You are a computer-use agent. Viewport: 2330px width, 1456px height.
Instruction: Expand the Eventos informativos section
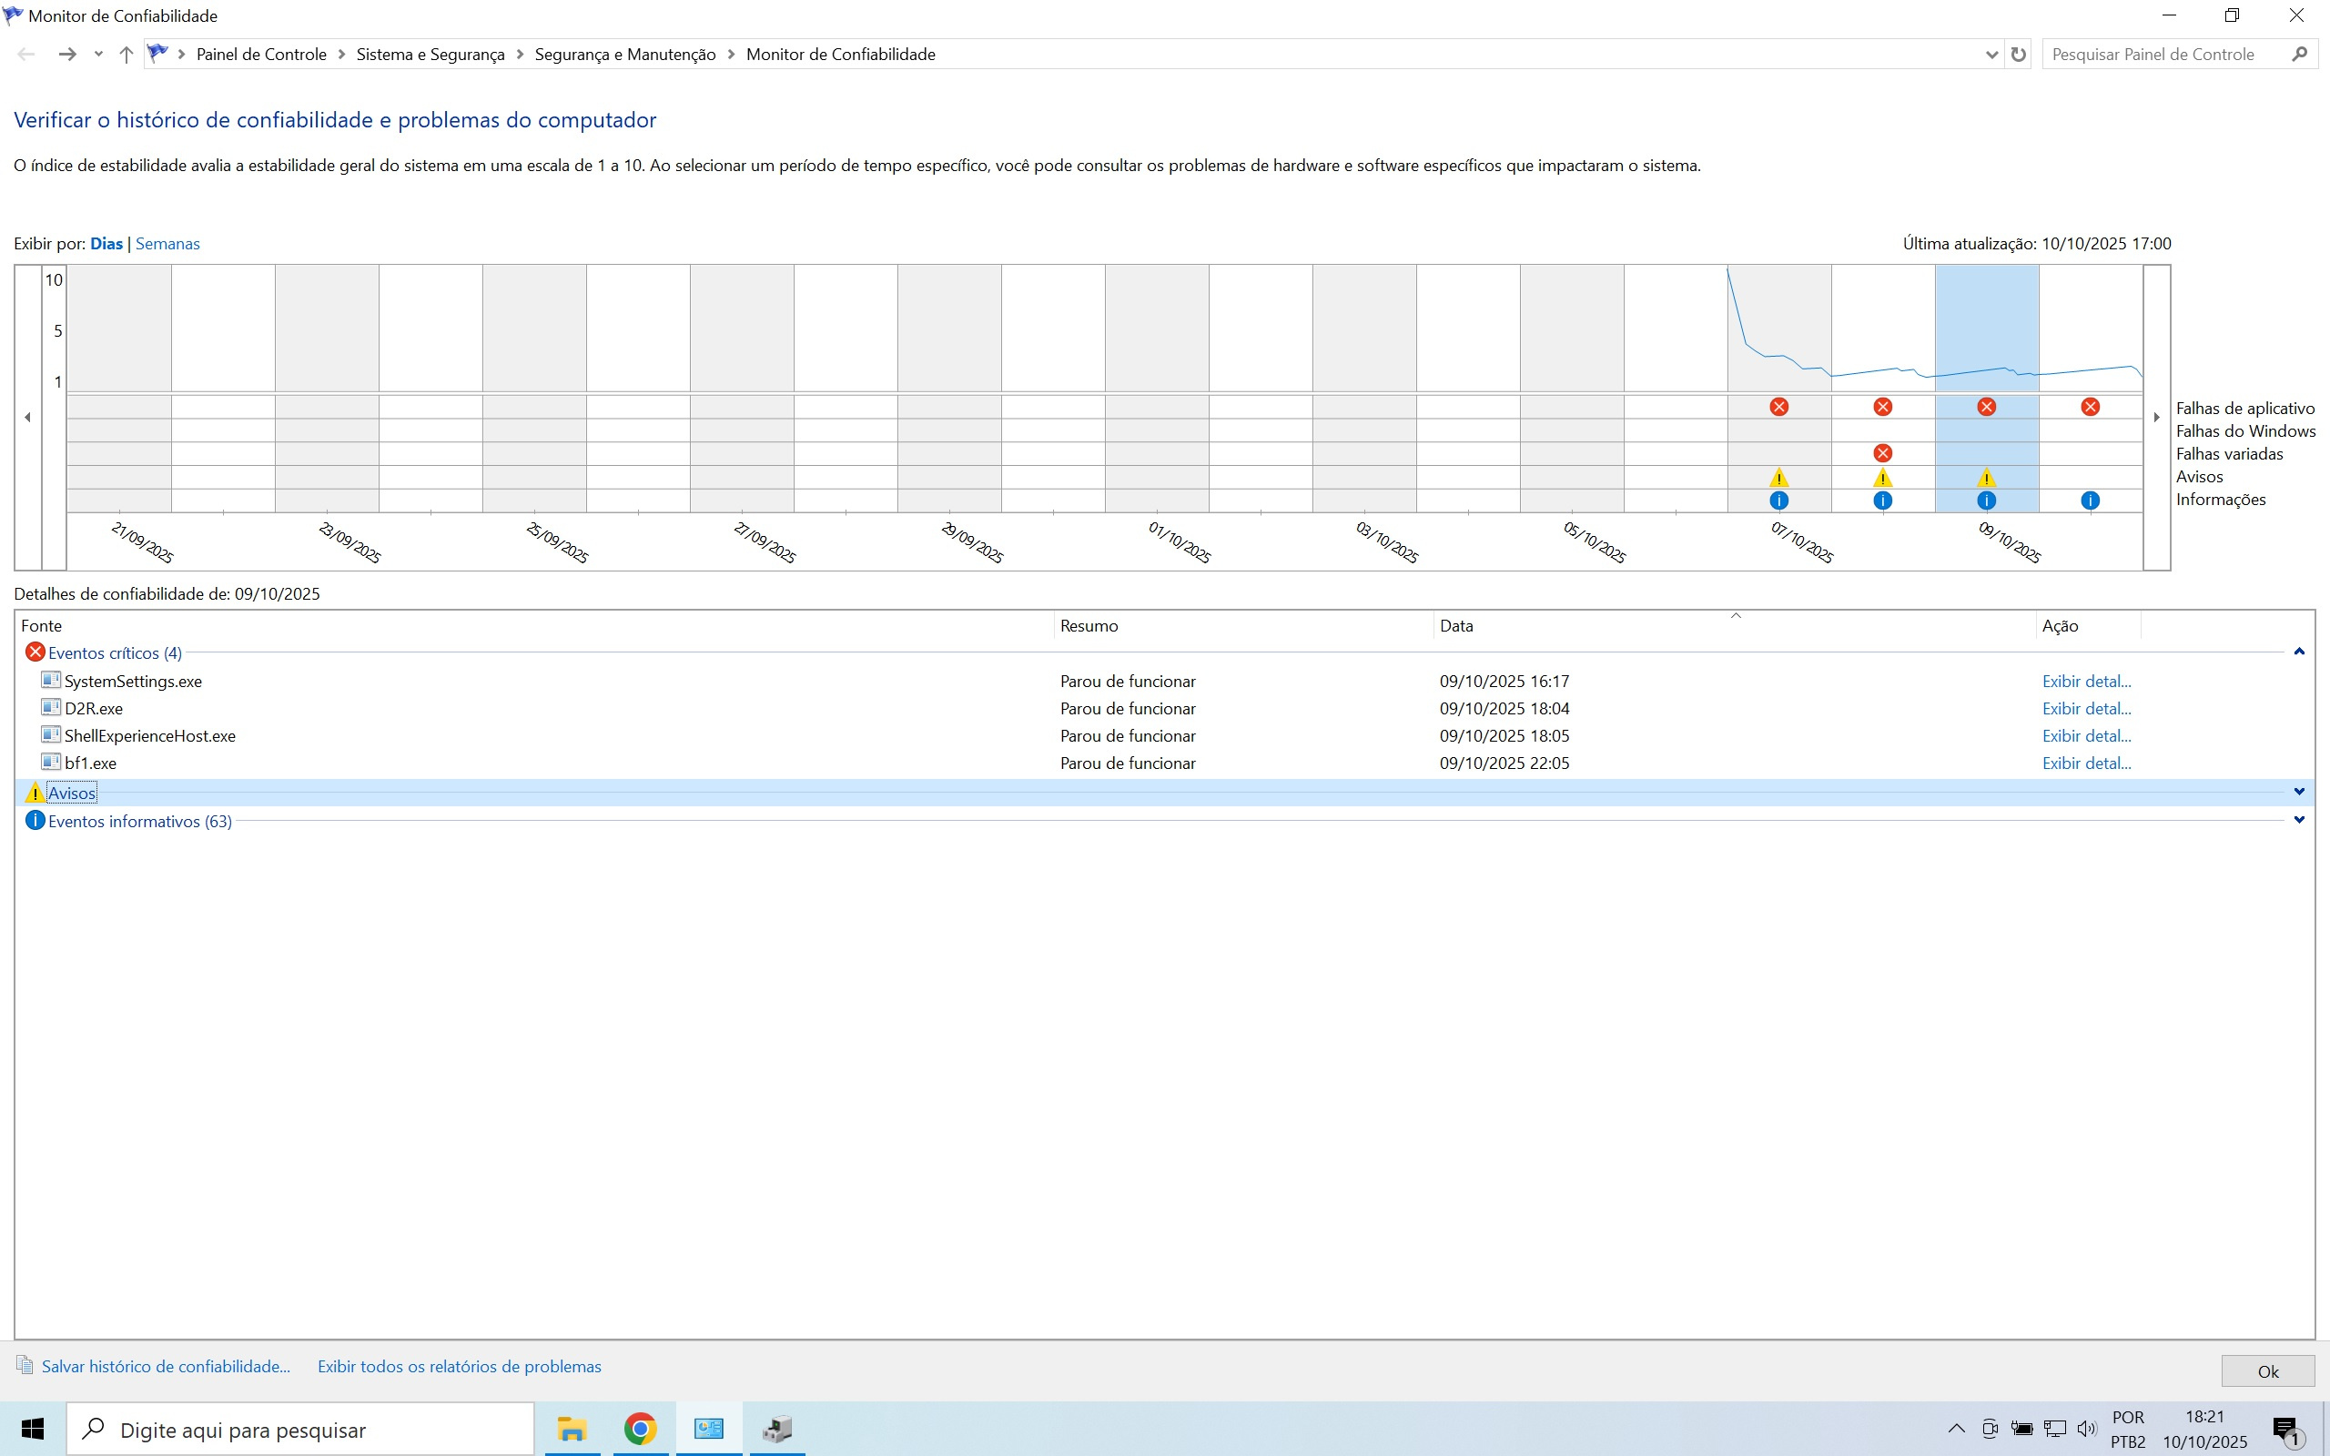pyautogui.click(x=2298, y=821)
